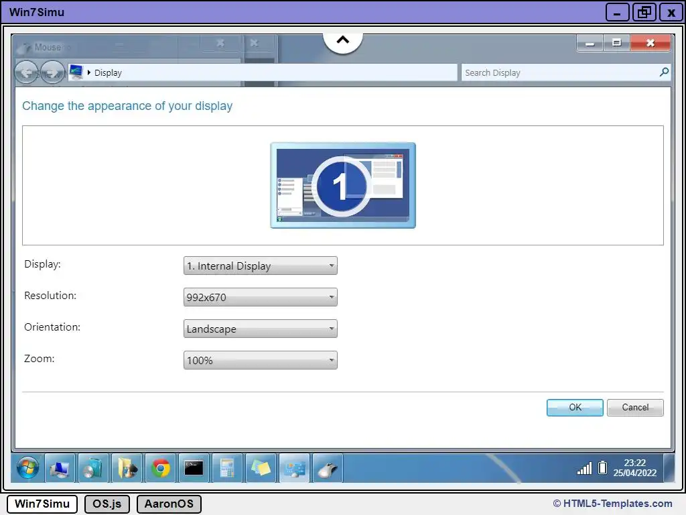Switch to the Win7Simu tab

(42, 504)
